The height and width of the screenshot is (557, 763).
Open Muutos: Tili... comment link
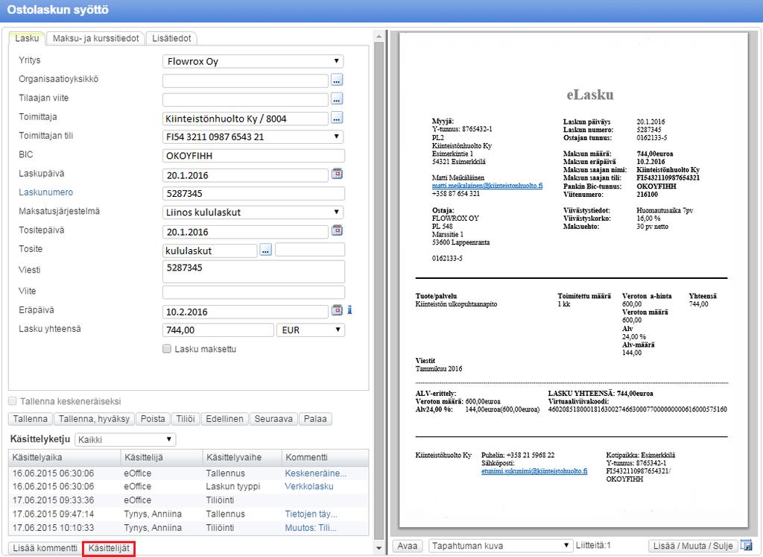click(x=311, y=527)
